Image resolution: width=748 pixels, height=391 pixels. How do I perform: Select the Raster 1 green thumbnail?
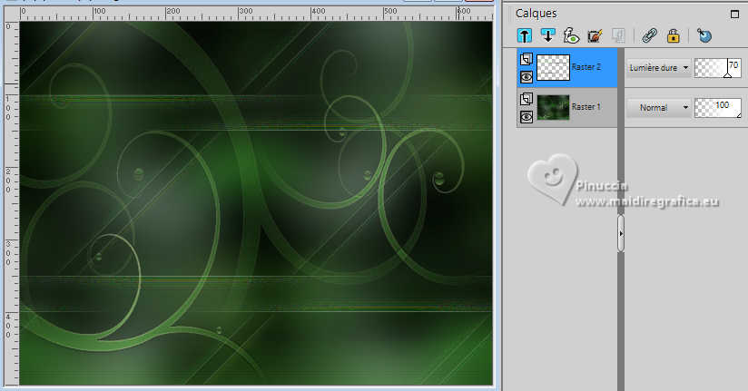click(554, 107)
